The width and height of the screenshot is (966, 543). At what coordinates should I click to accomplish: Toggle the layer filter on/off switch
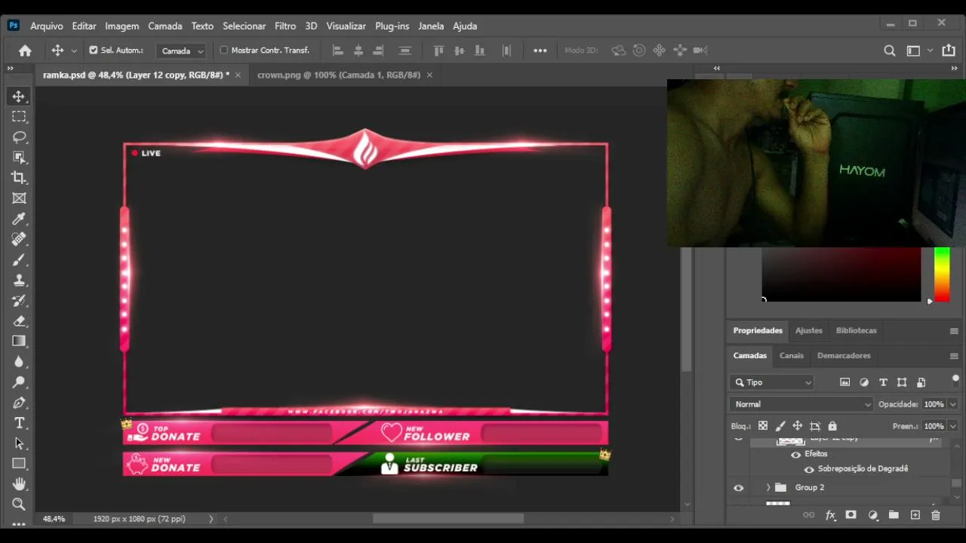[955, 379]
